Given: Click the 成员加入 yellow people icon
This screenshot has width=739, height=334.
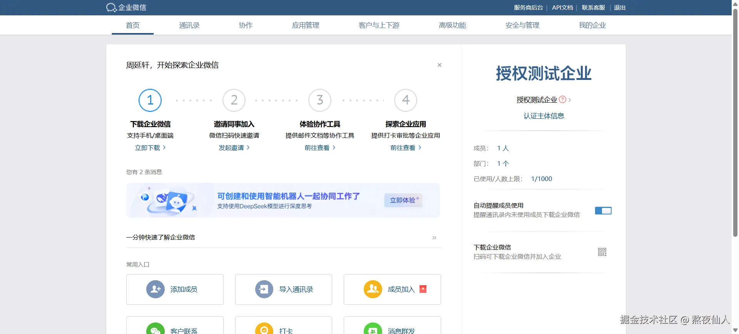Looking at the screenshot, I should [373, 289].
